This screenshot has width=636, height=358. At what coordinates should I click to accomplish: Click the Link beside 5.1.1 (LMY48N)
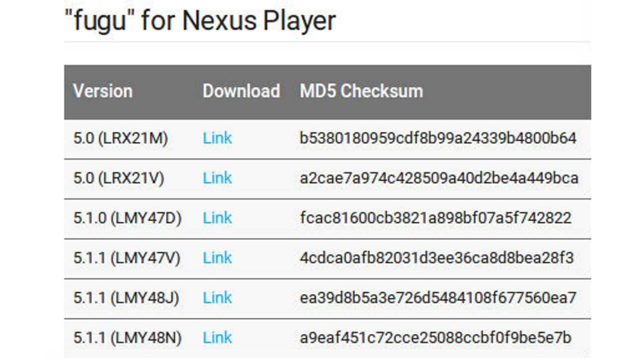point(218,337)
